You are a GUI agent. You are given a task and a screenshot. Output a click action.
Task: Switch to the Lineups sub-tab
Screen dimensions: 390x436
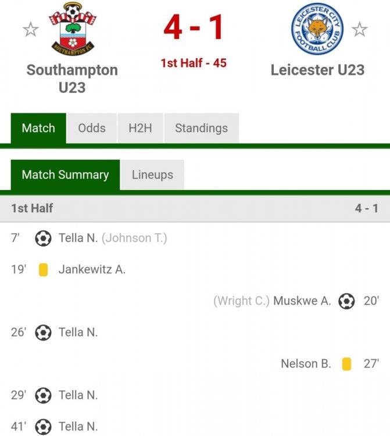point(152,175)
